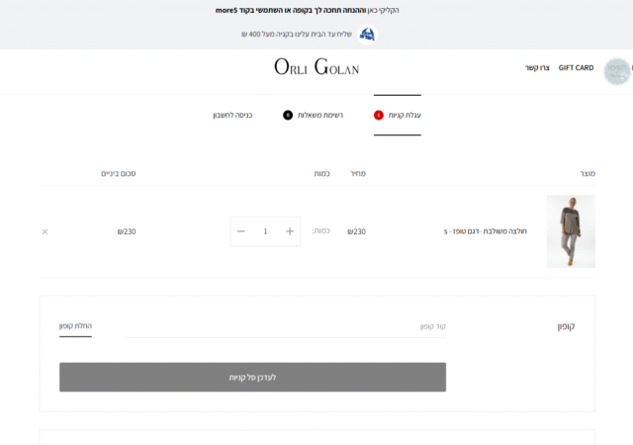Click the כמות column header
Image resolution: width=633 pixels, height=445 pixels.
(321, 174)
